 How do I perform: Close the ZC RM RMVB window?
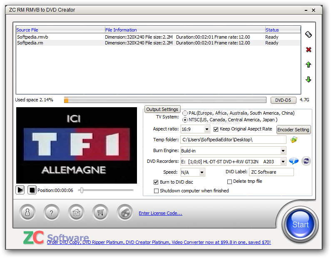314,10
